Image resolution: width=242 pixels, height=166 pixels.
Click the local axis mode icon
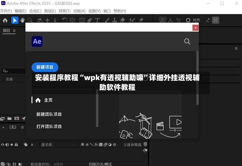pos(162,20)
